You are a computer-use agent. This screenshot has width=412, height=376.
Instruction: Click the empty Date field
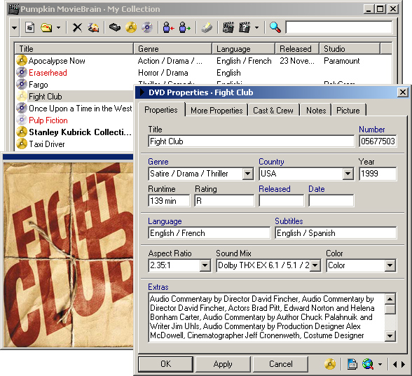(331, 201)
